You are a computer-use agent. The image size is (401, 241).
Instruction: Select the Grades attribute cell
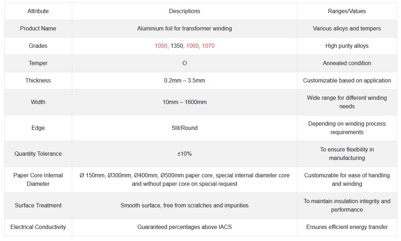click(x=38, y=46)
